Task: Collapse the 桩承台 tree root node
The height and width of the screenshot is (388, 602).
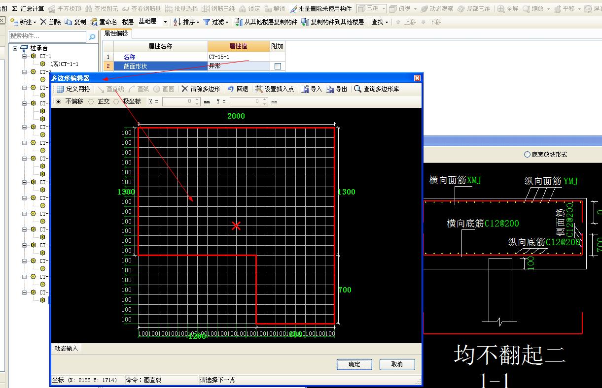Action: click(15, 48)
